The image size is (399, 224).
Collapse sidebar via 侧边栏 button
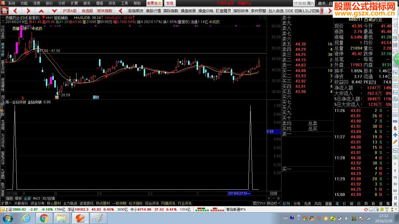274,203
